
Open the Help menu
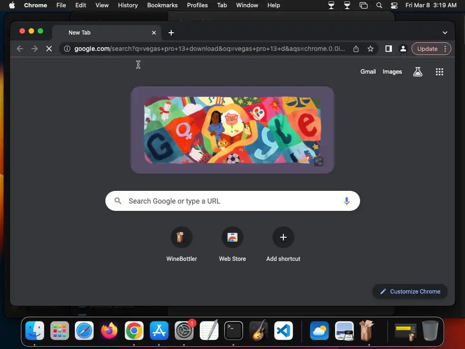(x=273, y=5)
